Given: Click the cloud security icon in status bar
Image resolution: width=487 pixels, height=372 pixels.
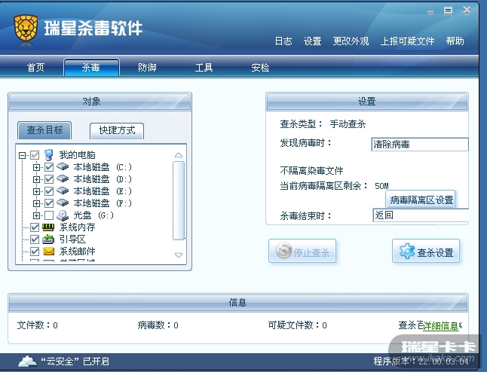Looking at the screenshot, I should [27, 361].
